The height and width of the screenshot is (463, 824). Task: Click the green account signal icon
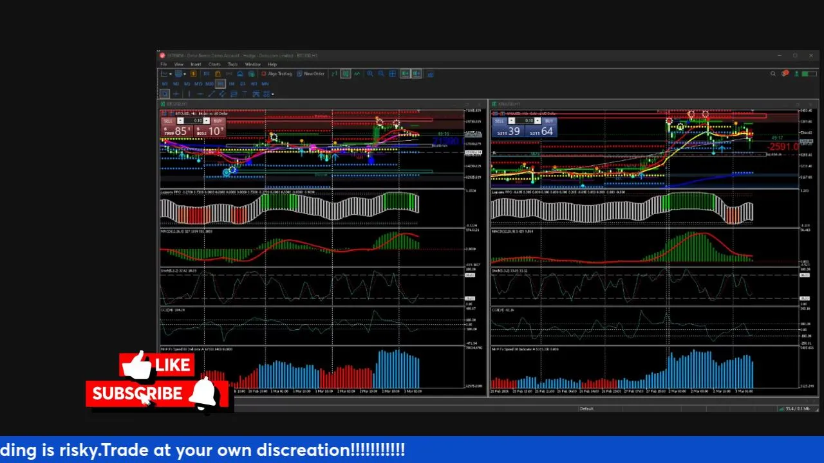tap(796, 74)
